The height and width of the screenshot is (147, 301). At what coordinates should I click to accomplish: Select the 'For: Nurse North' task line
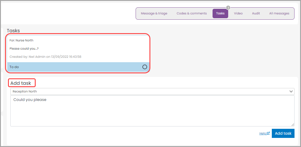tap(22, 40)
